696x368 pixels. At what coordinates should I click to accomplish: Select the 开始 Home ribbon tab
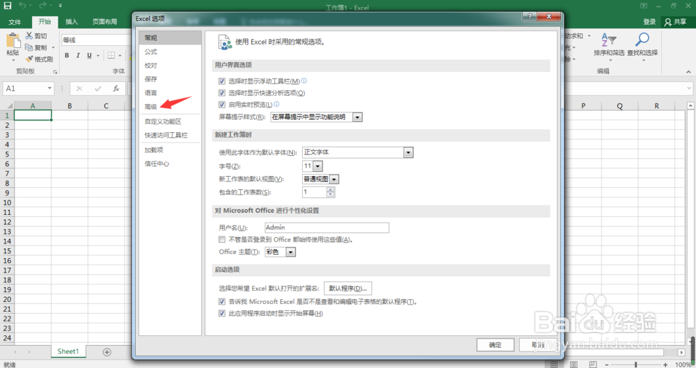click(45, 22)
